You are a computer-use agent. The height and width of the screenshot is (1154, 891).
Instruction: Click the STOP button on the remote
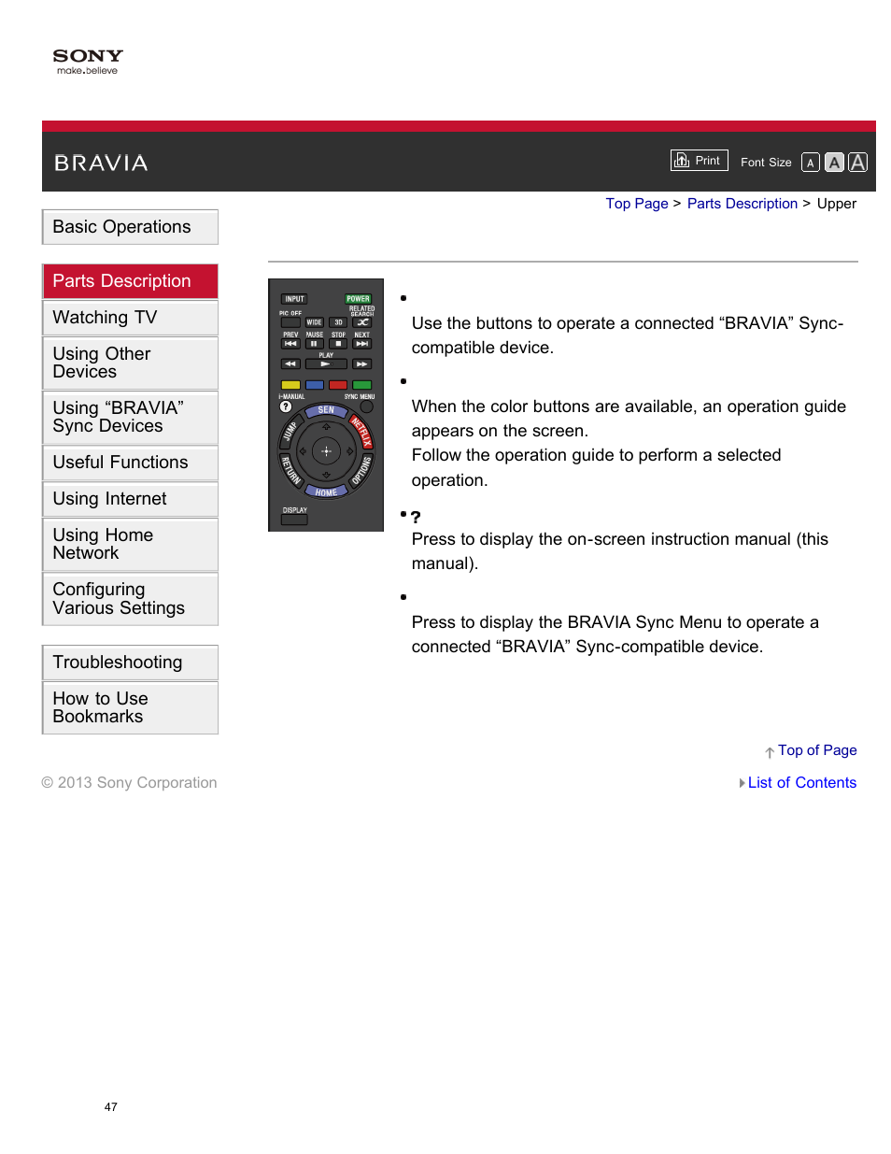tap(338, 343)
